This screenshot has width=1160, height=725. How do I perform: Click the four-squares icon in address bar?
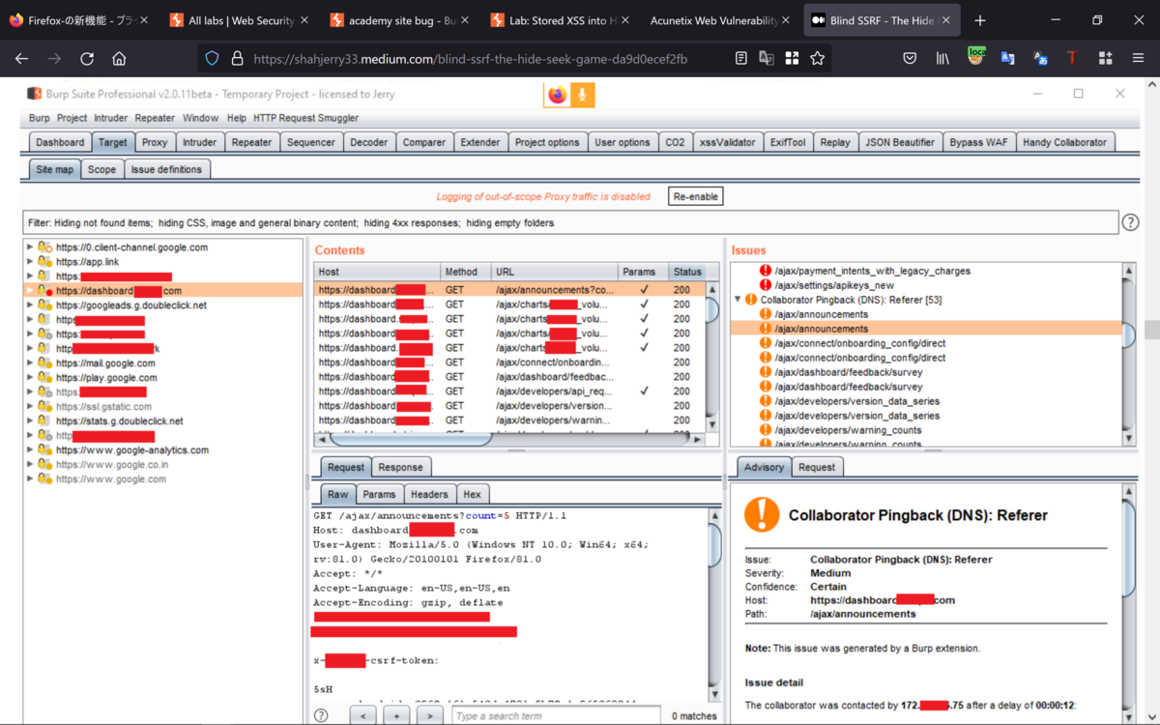(x=792, y=59)
